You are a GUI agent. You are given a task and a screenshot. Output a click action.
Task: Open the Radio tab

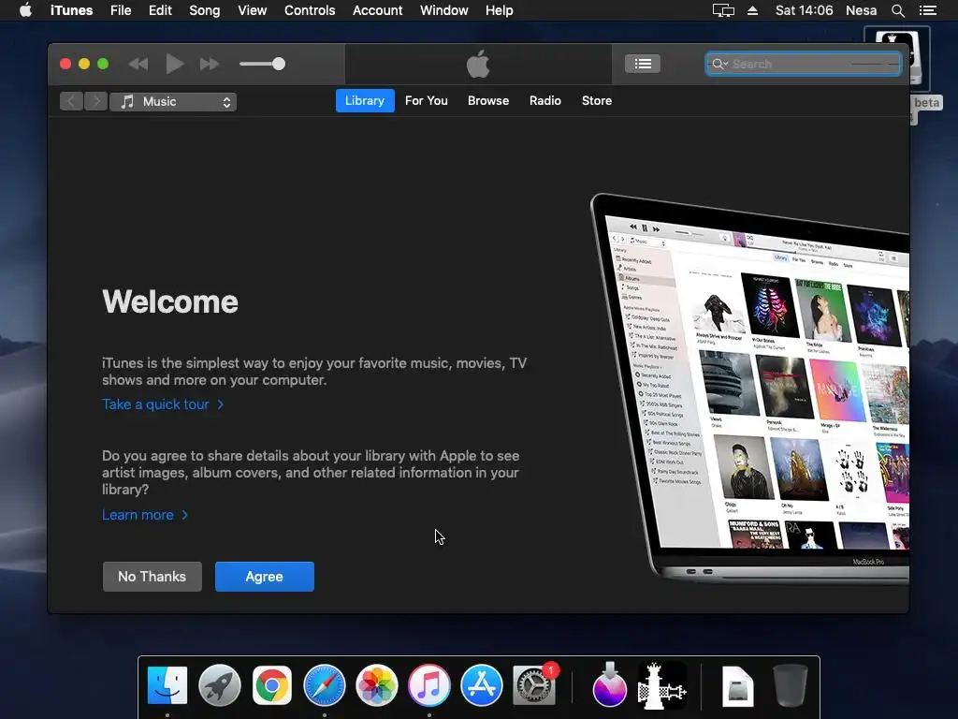tap(545, 101)
